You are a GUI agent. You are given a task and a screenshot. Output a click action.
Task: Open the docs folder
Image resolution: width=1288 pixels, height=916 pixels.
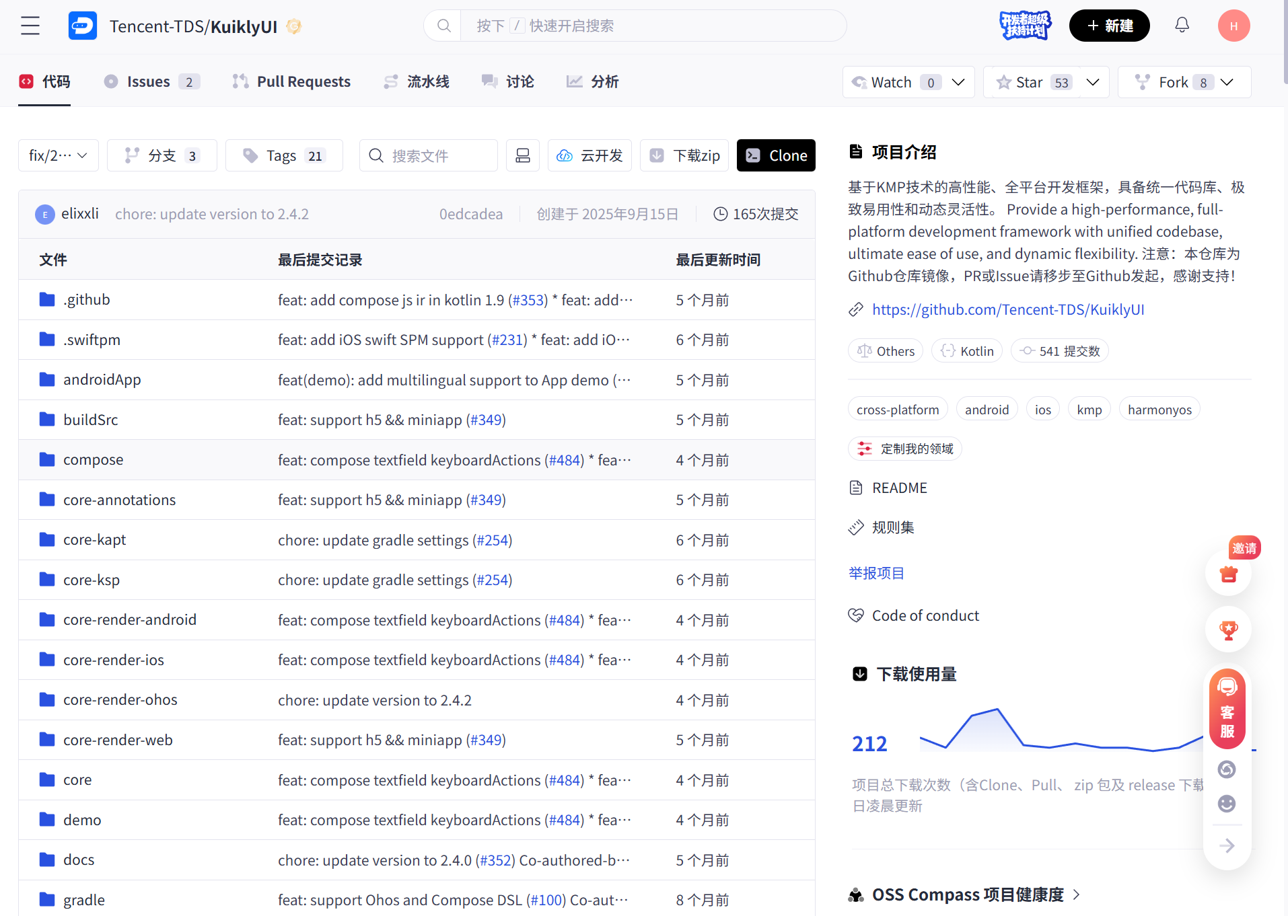(x=79, y=860)
